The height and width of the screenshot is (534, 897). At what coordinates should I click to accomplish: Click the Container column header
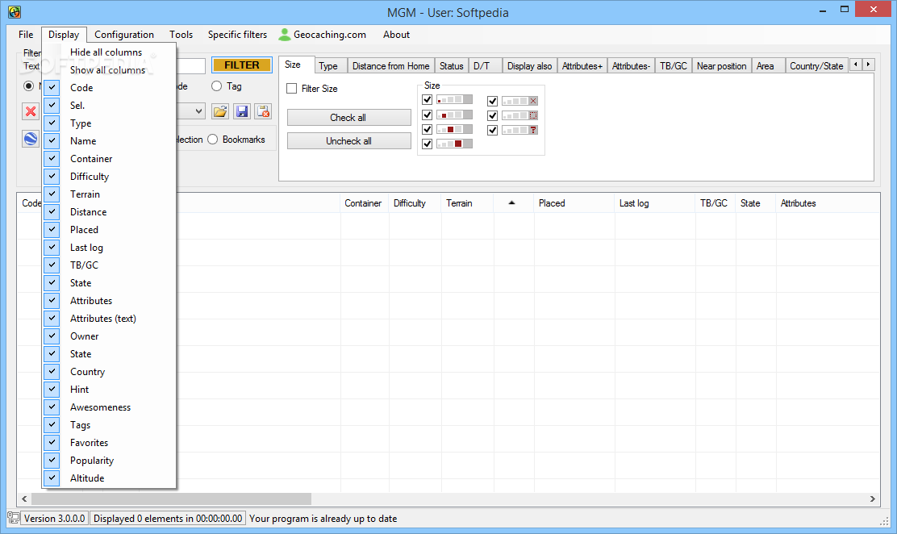tap(365, 202)
